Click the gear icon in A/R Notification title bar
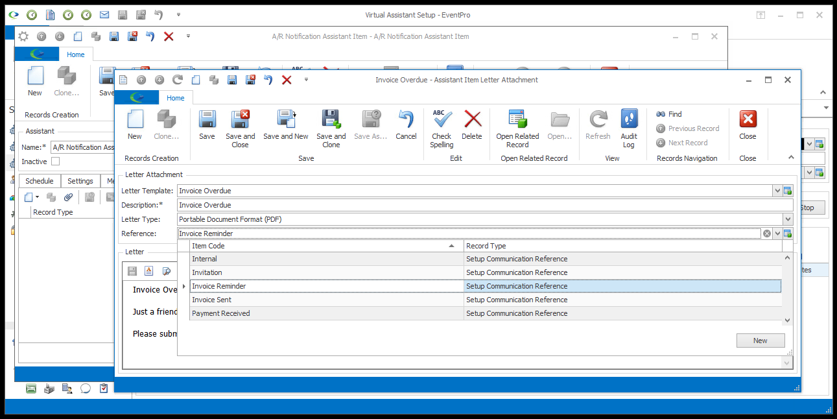 tap(23, 36)
